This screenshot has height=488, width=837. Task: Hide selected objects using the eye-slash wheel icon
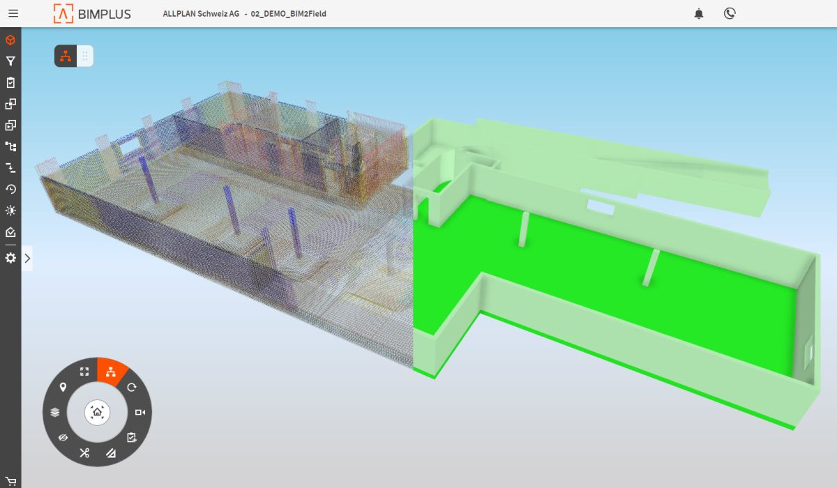click(x=63, y=437)
